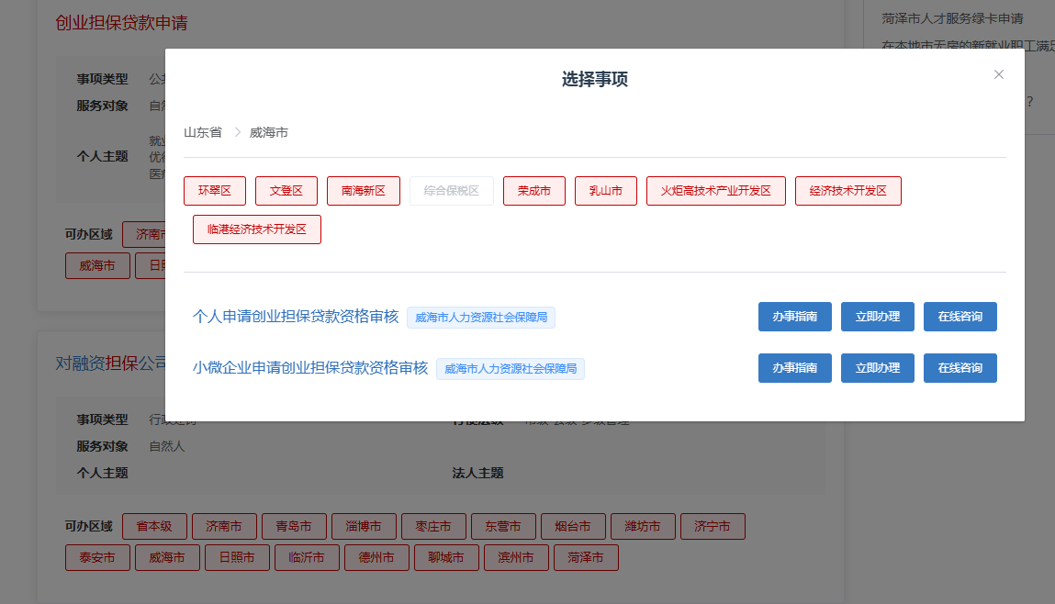Click 立即办理 for small enterprise loan review
This screenshot has width=1055, height=604.
877,367
